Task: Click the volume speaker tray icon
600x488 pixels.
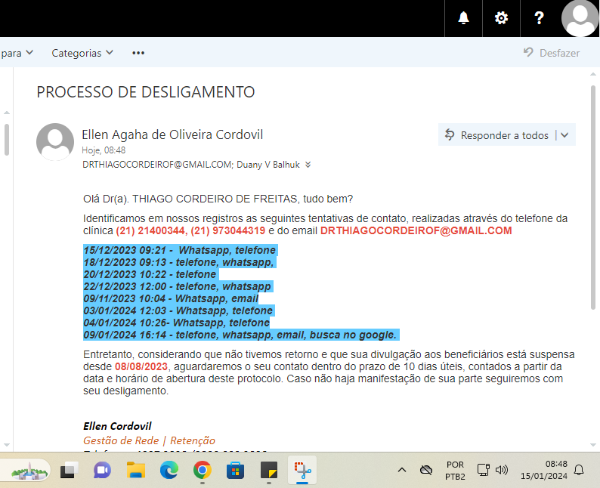Action: pyautogui.click(x=502, y=470)
